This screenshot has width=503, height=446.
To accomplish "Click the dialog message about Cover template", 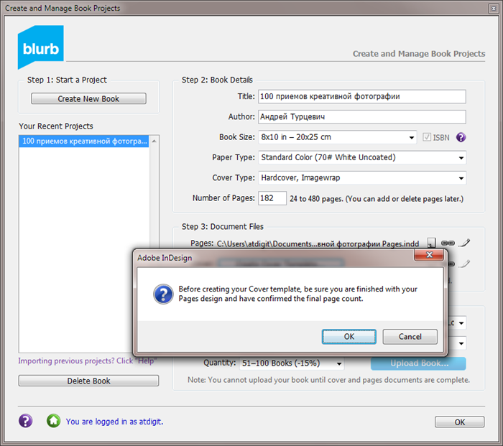I will click(297, 294).
